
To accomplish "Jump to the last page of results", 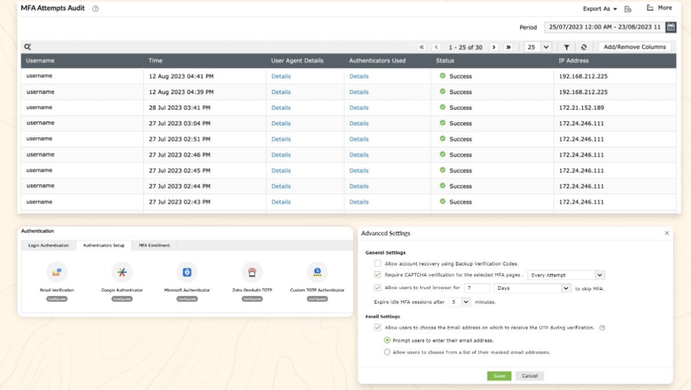I will coord(508,47).
